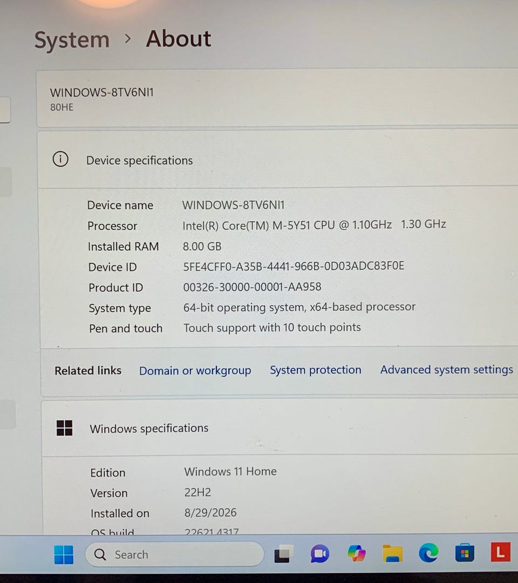
Task: Open the Advanced system settings link
Action: (x=447, y=370)
